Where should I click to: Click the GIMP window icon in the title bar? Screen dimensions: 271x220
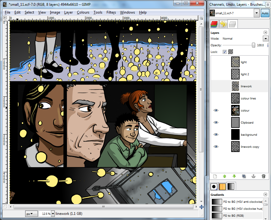[5, 4]
